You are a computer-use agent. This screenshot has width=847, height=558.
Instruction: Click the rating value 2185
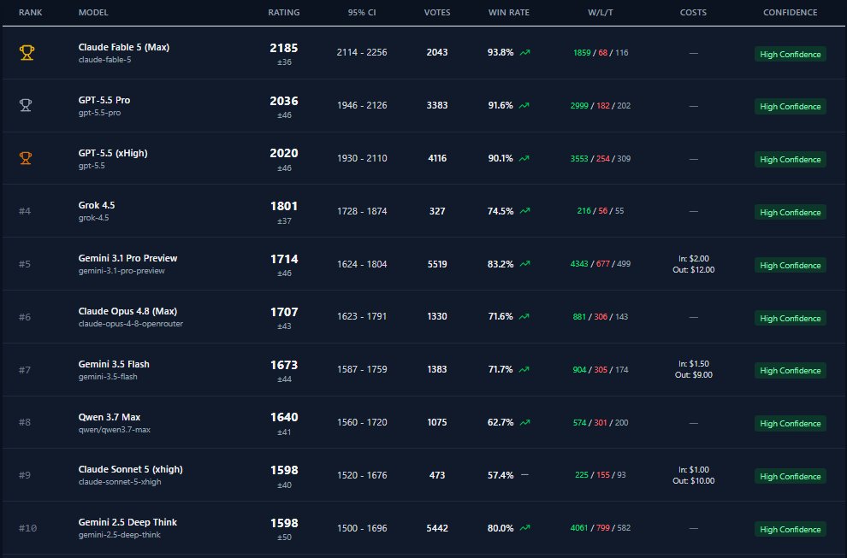(283, 48)
